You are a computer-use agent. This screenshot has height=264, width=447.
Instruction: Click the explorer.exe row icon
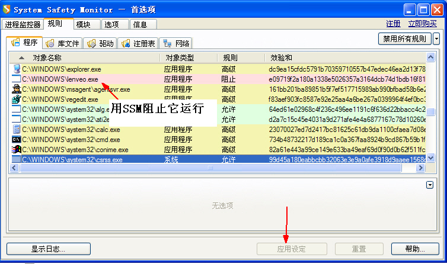pos(17,69)
